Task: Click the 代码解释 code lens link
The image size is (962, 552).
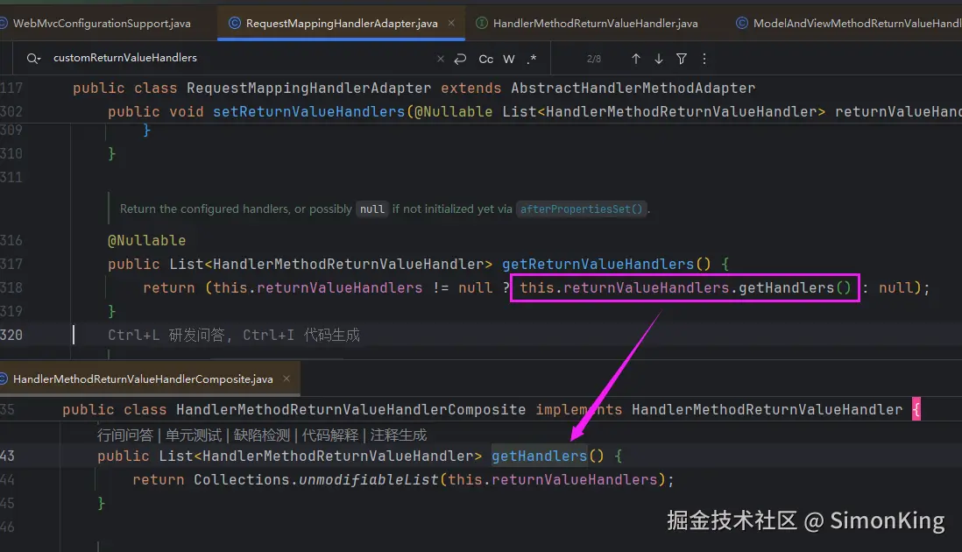Action: coord(329,435)
